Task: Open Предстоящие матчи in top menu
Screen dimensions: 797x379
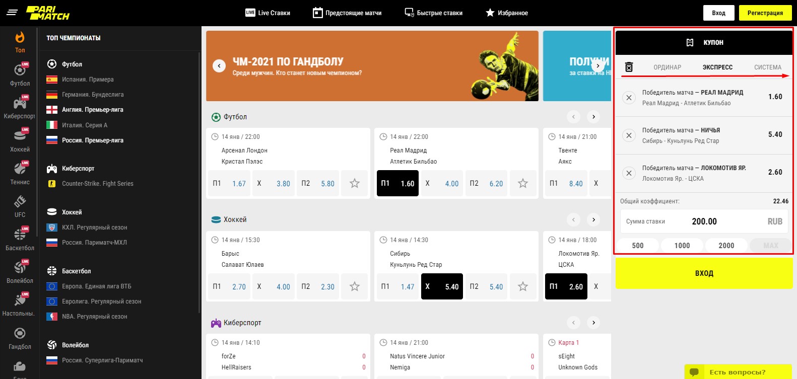Action: tap(347, 13)
